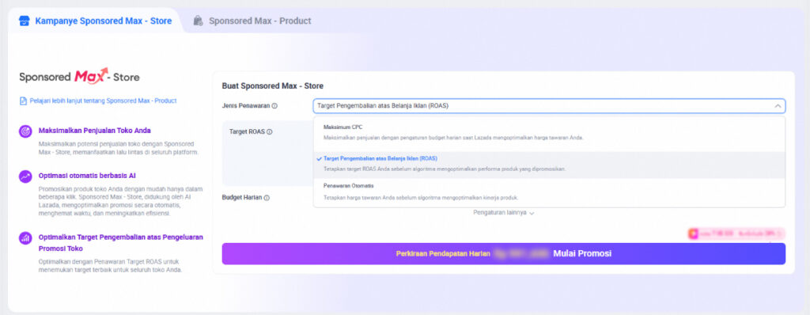Click the Perkiraan Pendapatan Harian text
The height and width of the screenshot is (315, 810).
(x=443, y=254)
